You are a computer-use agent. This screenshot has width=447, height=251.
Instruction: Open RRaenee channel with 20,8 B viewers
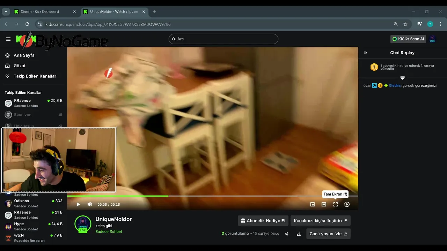pos(34,103)
